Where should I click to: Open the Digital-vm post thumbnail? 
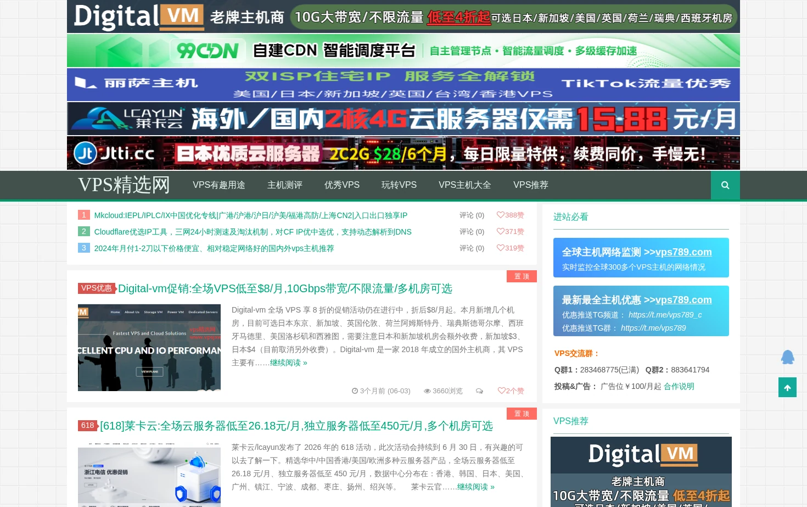tap(149, 348)
